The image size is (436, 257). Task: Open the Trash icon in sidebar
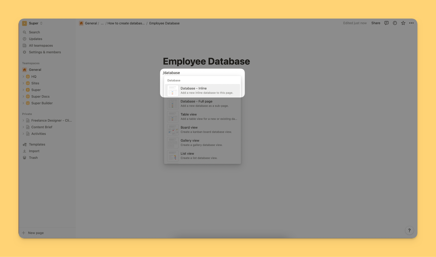tap(25, 158)
